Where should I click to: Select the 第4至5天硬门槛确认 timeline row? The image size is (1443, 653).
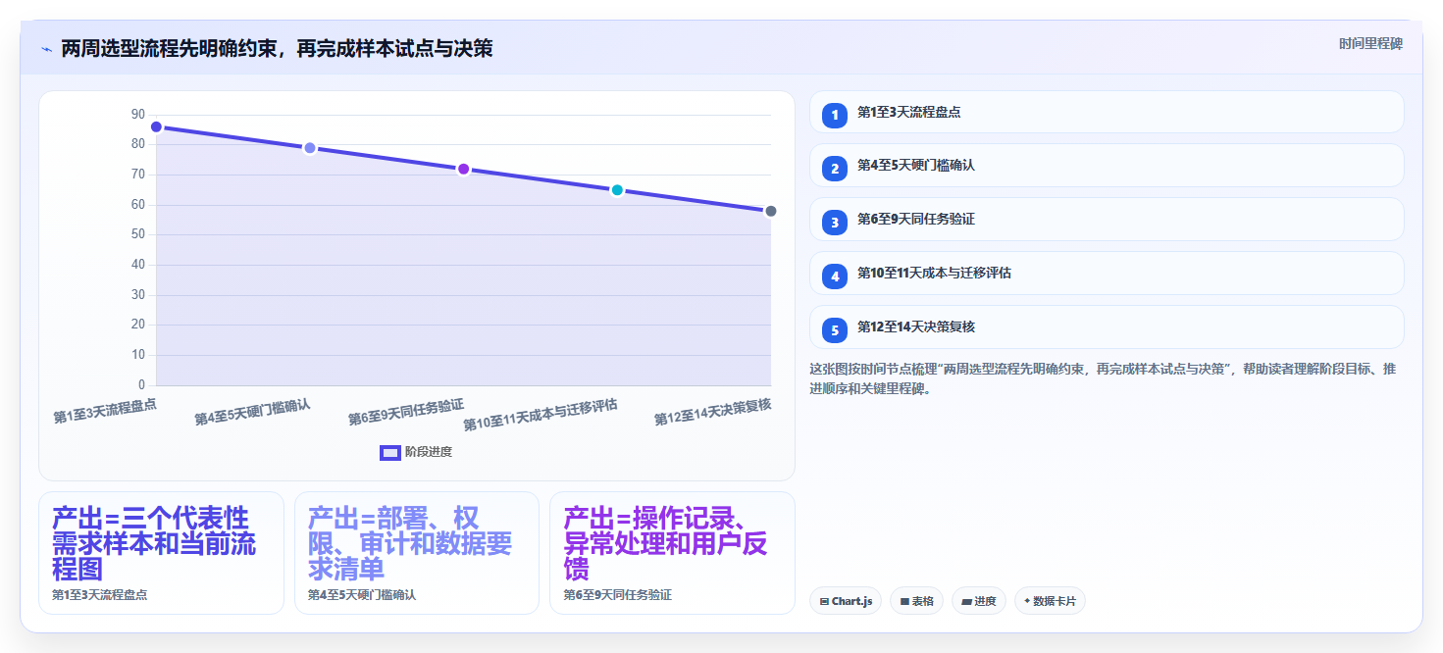[x=1107, y=166]
